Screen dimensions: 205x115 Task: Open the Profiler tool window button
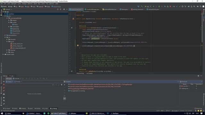pyautogui.click(x=37, y=109)
